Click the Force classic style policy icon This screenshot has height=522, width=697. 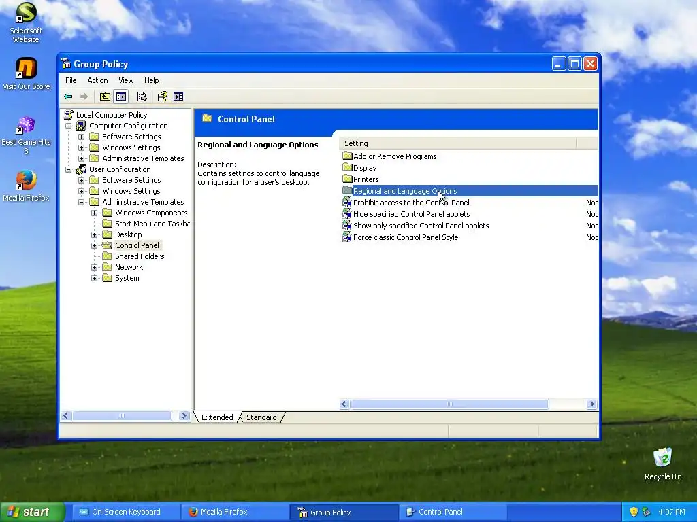pos(346,237)
